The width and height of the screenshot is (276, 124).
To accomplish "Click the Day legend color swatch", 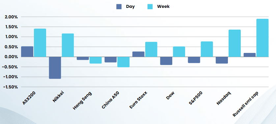I will 119,7.
